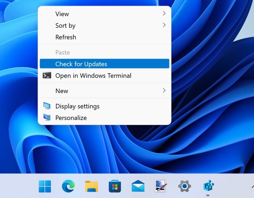Image resolution: width=254 pixels, height=198 pixels.
Task: Expand the New submenu chevron
Action: pyautogui.click(x=164, y=91)
